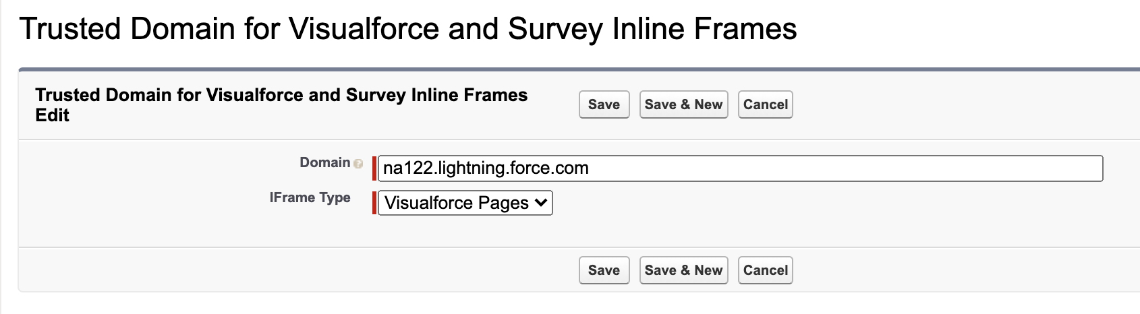1140x314 pixels.
Task: Click the red required marker beside Domain
Action: 374,168
